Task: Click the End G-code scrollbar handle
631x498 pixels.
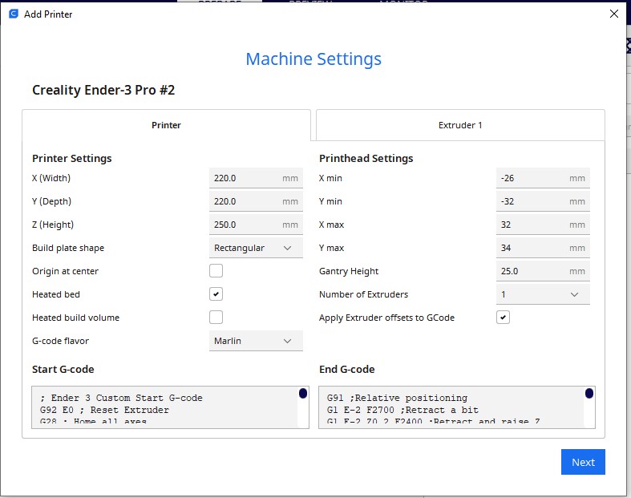Action: [589, 394]
